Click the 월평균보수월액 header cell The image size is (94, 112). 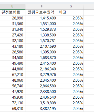point(42,12)
